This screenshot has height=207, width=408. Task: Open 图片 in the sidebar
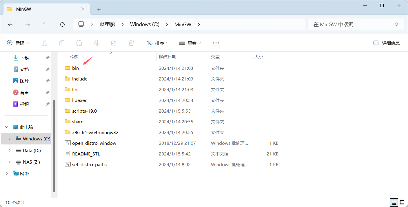25,81
